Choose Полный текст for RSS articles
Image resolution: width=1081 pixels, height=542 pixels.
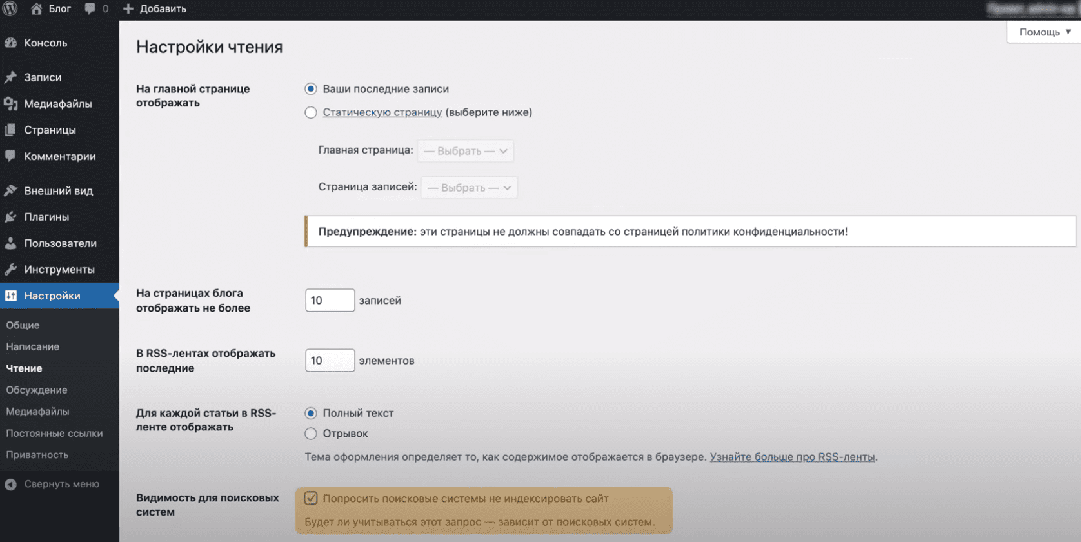[x=311, y=413]
